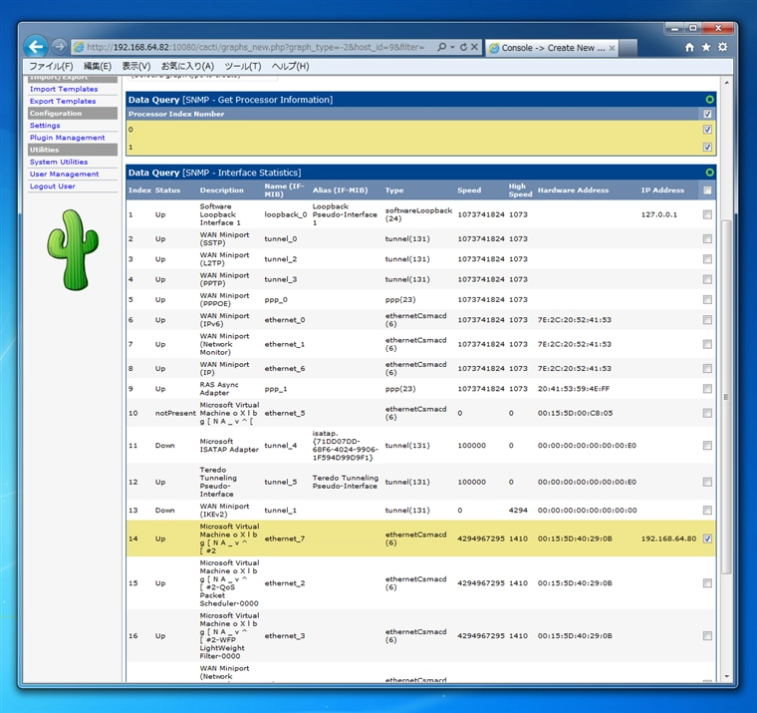Reload the Interface Statistics data query
Image resolution: width=757 pixels, height=713 pixels.
pos(709,173)
